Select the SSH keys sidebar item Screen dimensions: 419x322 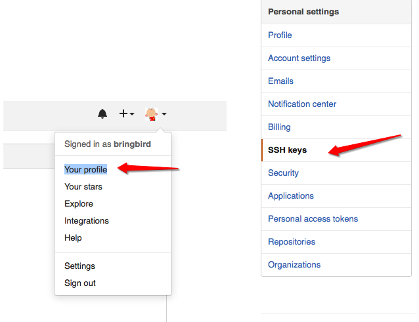click(287, 150)
